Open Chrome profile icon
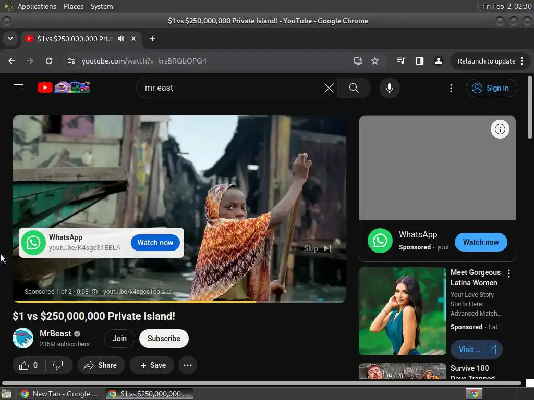 click(438, 61)
